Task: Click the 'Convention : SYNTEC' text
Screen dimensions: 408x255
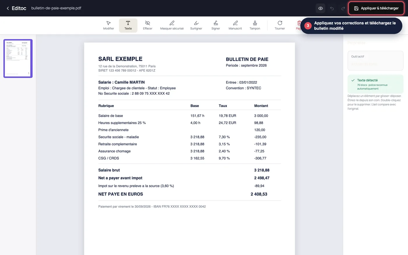Action: (243, 88)
